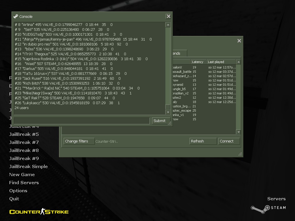Click the server browser resize grip

click(240, 154)
